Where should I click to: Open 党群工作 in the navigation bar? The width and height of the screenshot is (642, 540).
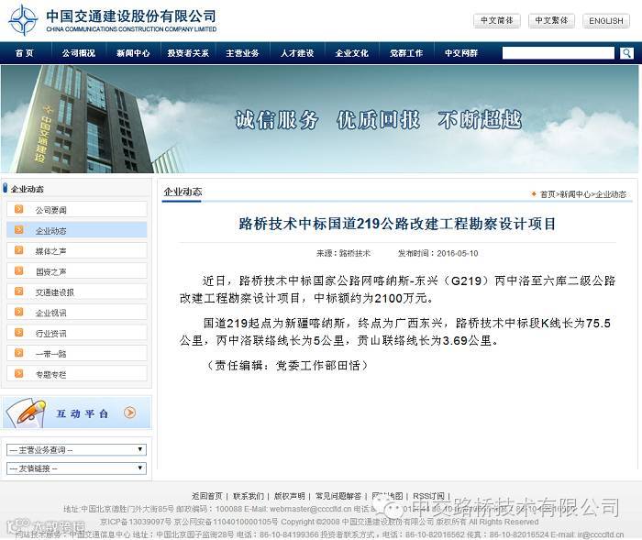[x=406, y=53]
